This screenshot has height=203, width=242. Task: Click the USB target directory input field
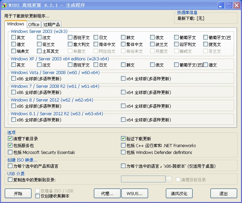143,179
